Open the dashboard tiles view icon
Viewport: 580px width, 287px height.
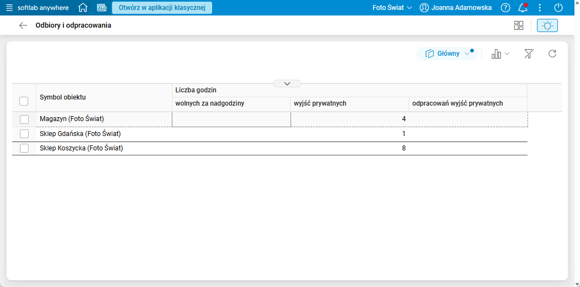[518, 25]
